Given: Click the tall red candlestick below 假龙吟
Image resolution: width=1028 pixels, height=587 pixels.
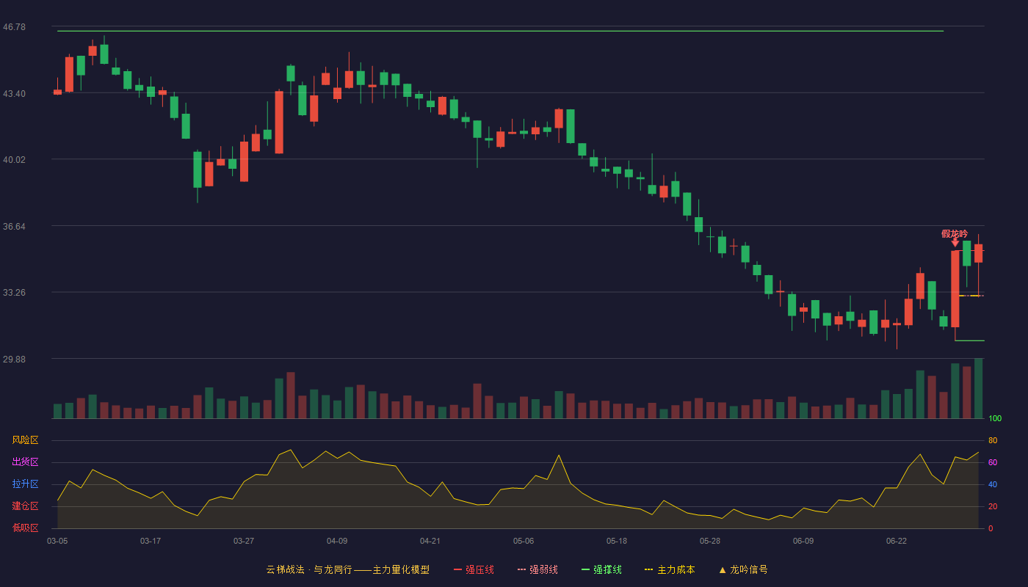Looking at the screenshot, I should tap(955, 289).
